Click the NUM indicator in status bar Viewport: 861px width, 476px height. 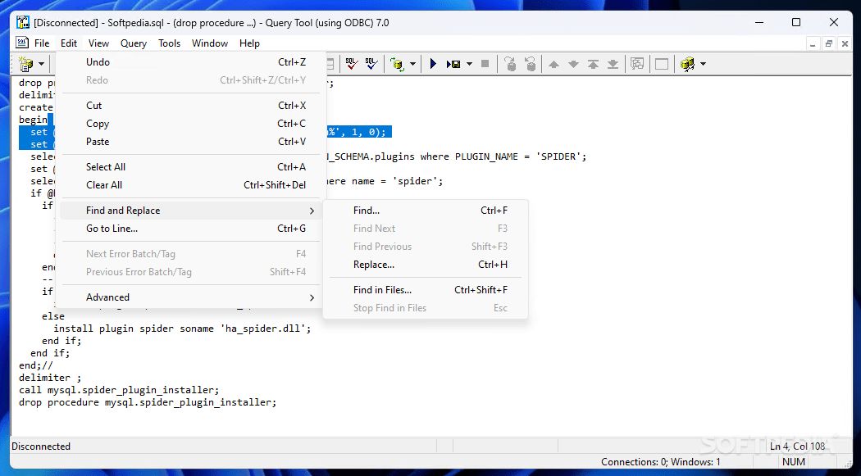pos(794,462)
